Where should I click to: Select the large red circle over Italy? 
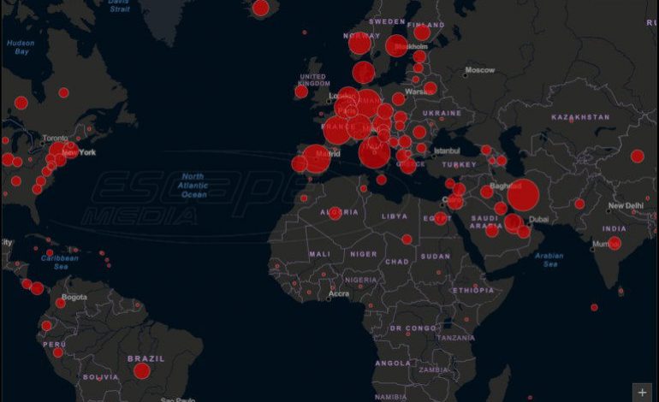click(x=374, y=152)
